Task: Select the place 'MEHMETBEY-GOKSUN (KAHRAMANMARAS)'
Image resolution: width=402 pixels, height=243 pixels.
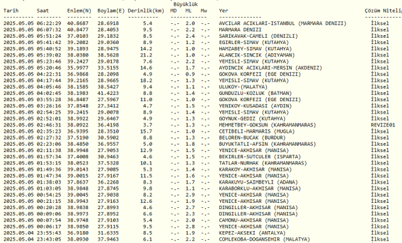Action: [268, 125]
